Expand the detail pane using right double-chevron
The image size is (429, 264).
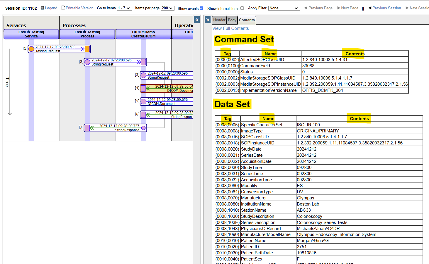point(208,20)
